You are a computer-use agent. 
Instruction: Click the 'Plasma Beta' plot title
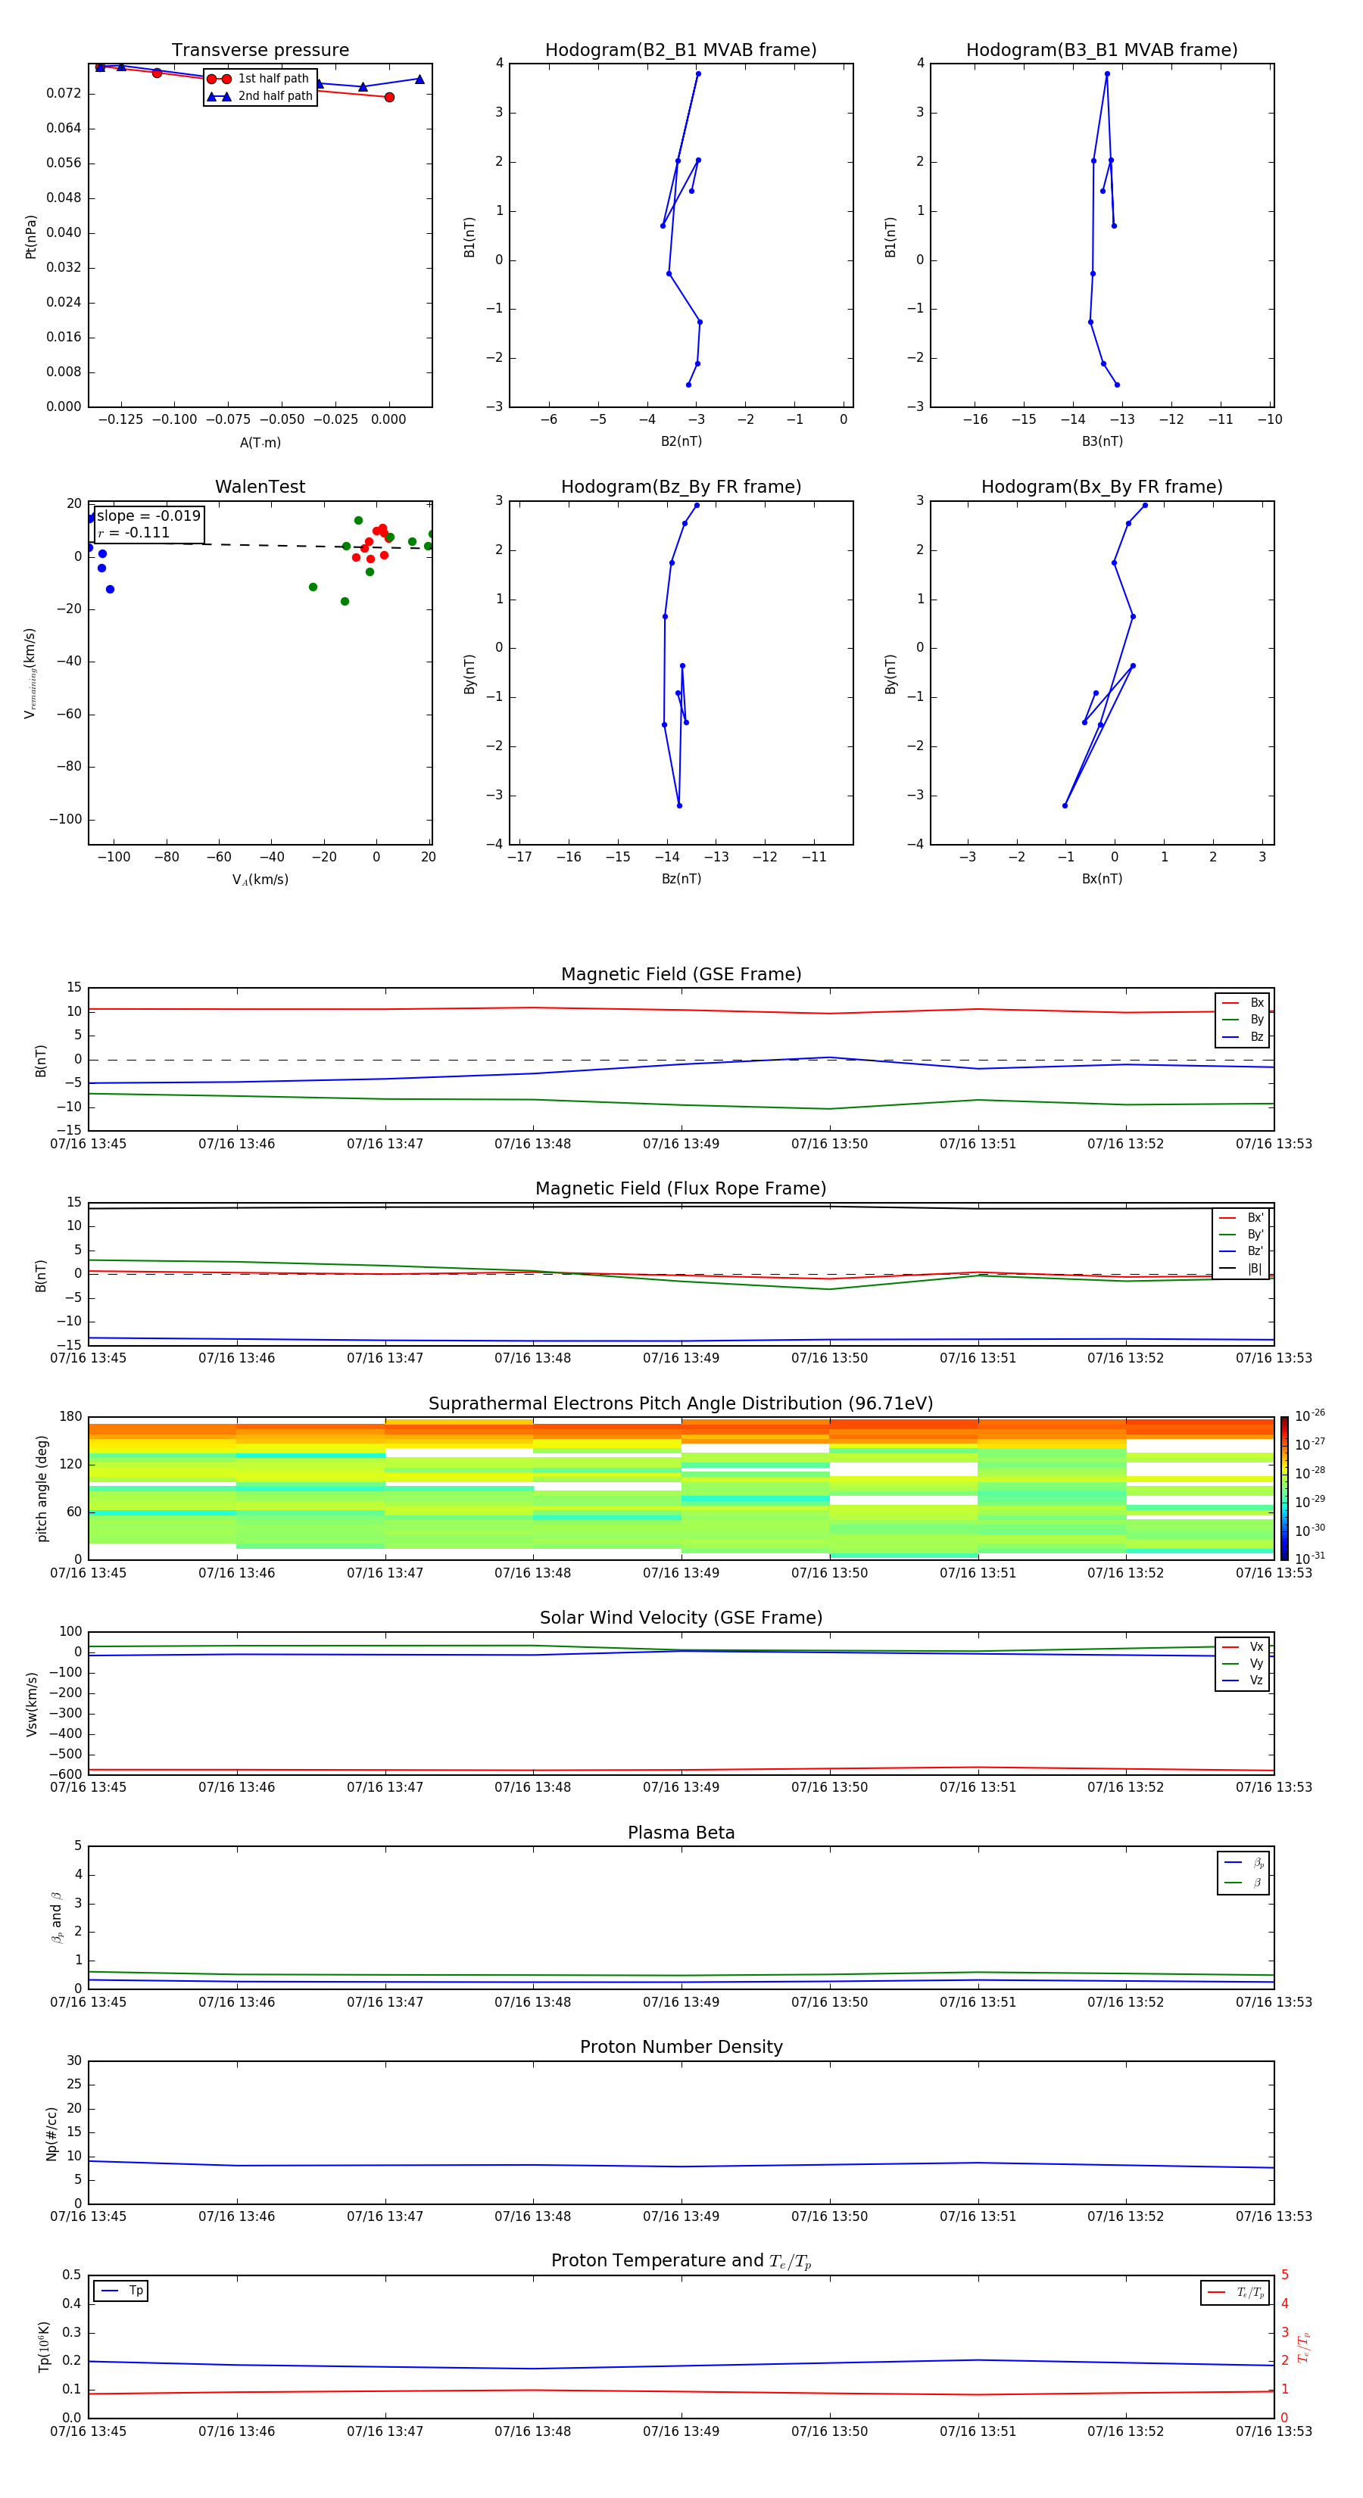pos(681,1833)
